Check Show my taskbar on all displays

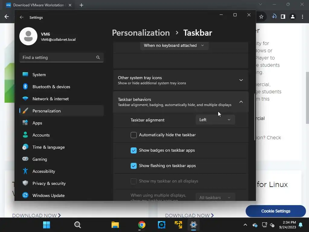click(x=134, y=181)
